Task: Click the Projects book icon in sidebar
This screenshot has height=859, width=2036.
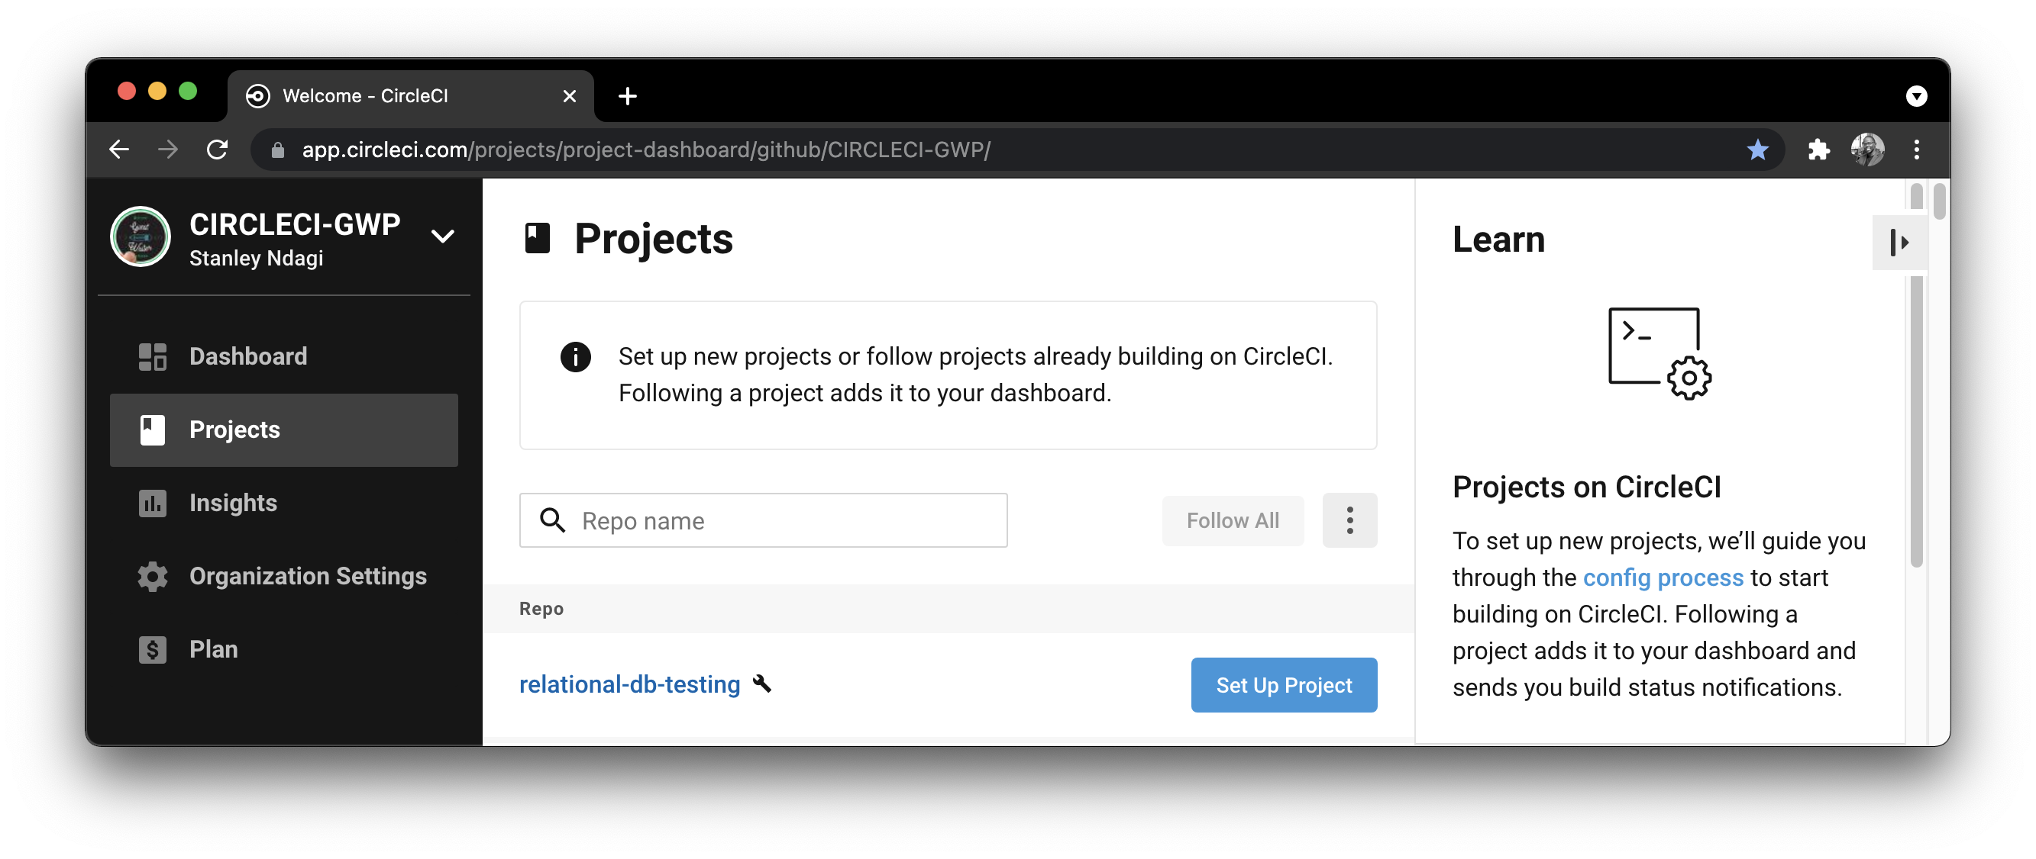Action: coord(152,429)
